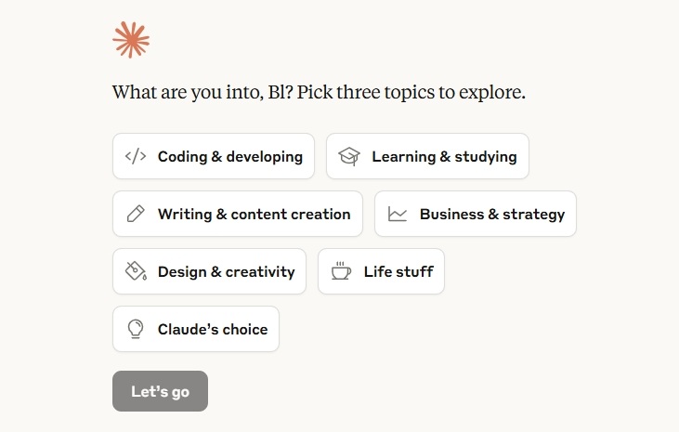
Task: Click the coffee cup icon
Action: pyautogui.click(x=341, y=270)
